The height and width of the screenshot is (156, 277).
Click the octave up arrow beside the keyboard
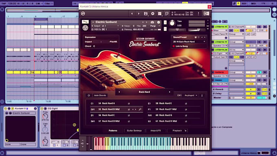[x=83, y=141]
